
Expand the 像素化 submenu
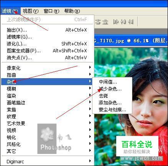pyautogui.click(x=47, y=68)
